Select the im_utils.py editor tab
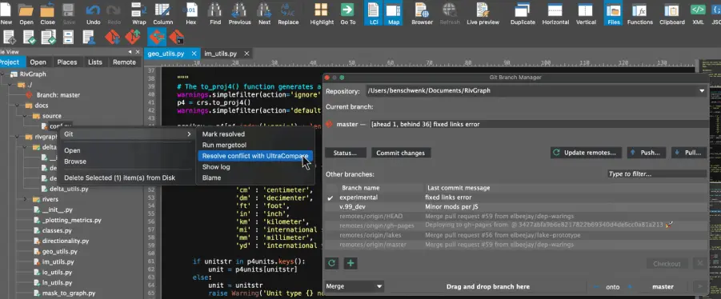721x299 pixels. [x=220, y=54]
